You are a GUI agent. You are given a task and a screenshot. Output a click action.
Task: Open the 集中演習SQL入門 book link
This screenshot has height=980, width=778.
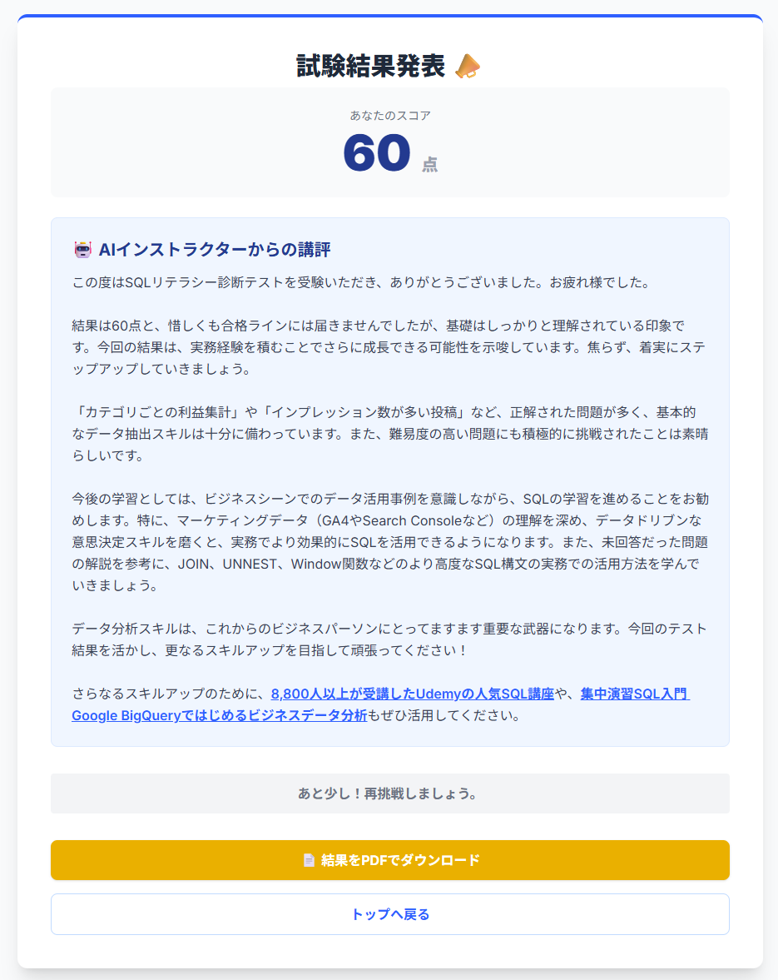coord(635,694)
